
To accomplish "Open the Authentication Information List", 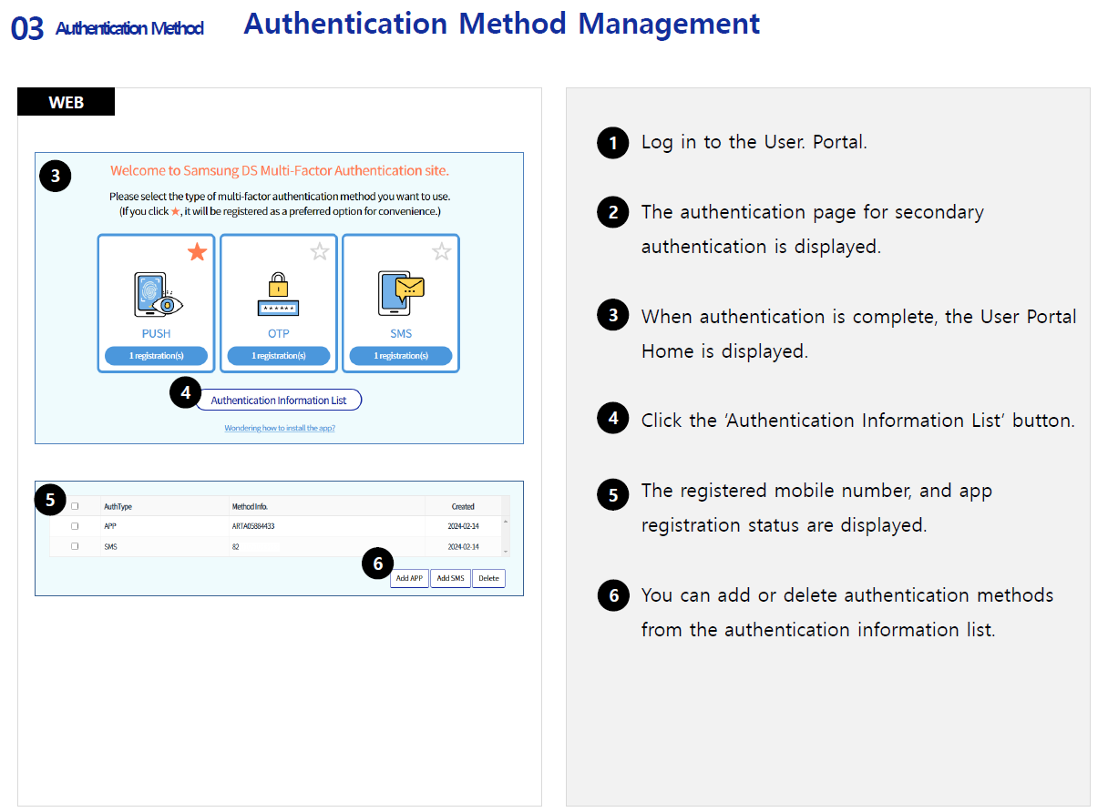I will click(278, 401).
